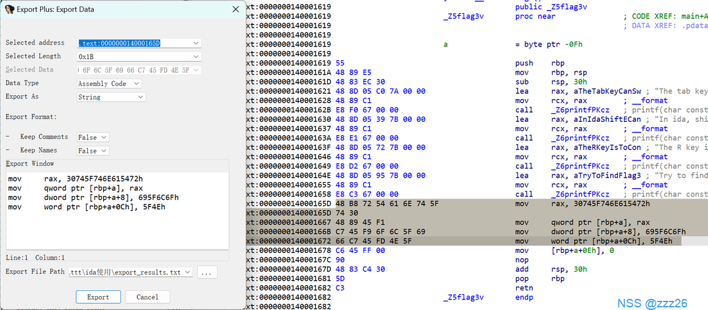708x310 pixels.
Task: Open the Keep Names False dropdown
Action: pos(104,151)
